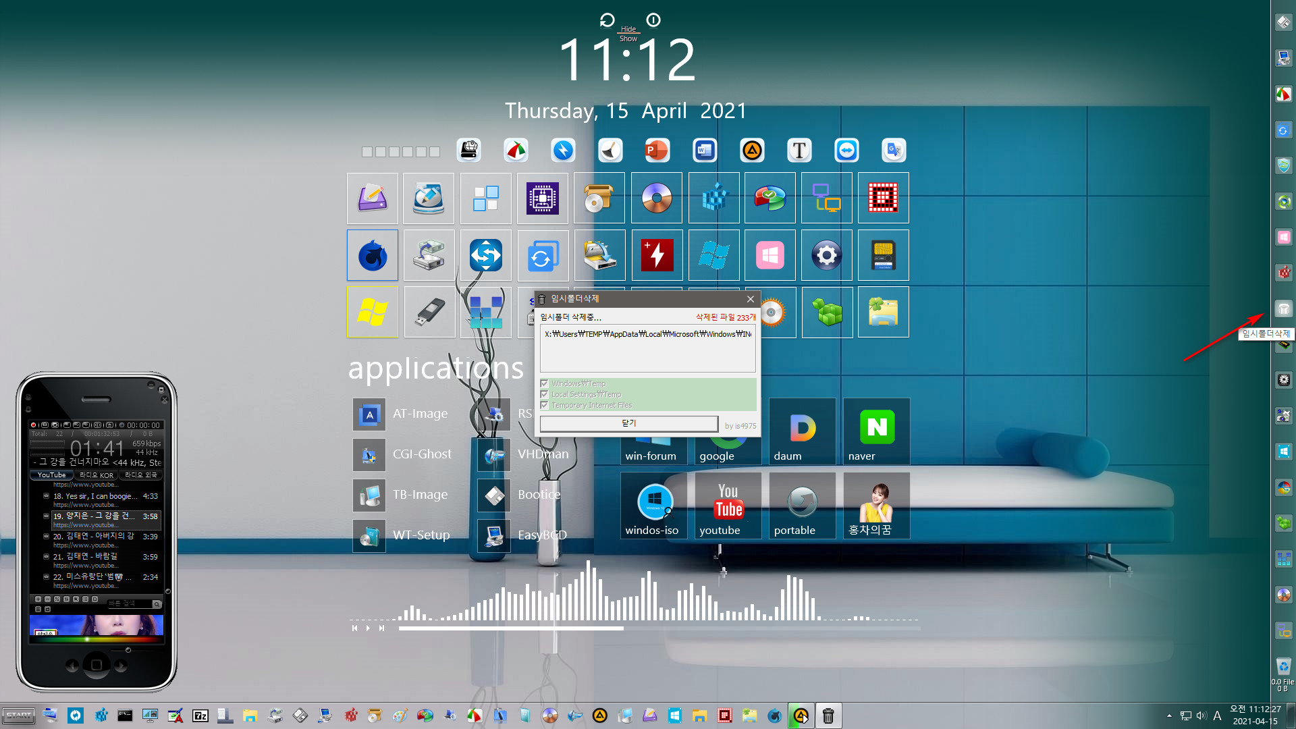Open the yellow Windows flag tile
This screenshot has height=729, width=1296.
pyautogui.click(x=373, y=312)
